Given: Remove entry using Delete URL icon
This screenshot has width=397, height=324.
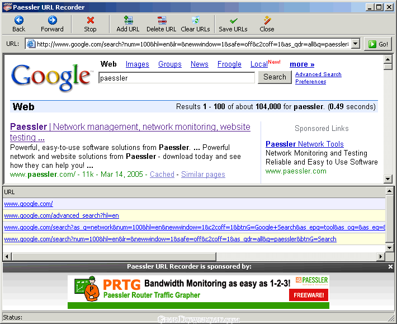Looking at the screenshot, I should 162,20.
